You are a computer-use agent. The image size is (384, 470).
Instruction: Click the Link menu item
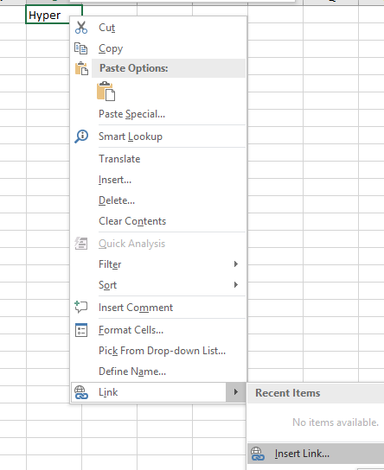(149, 392)
